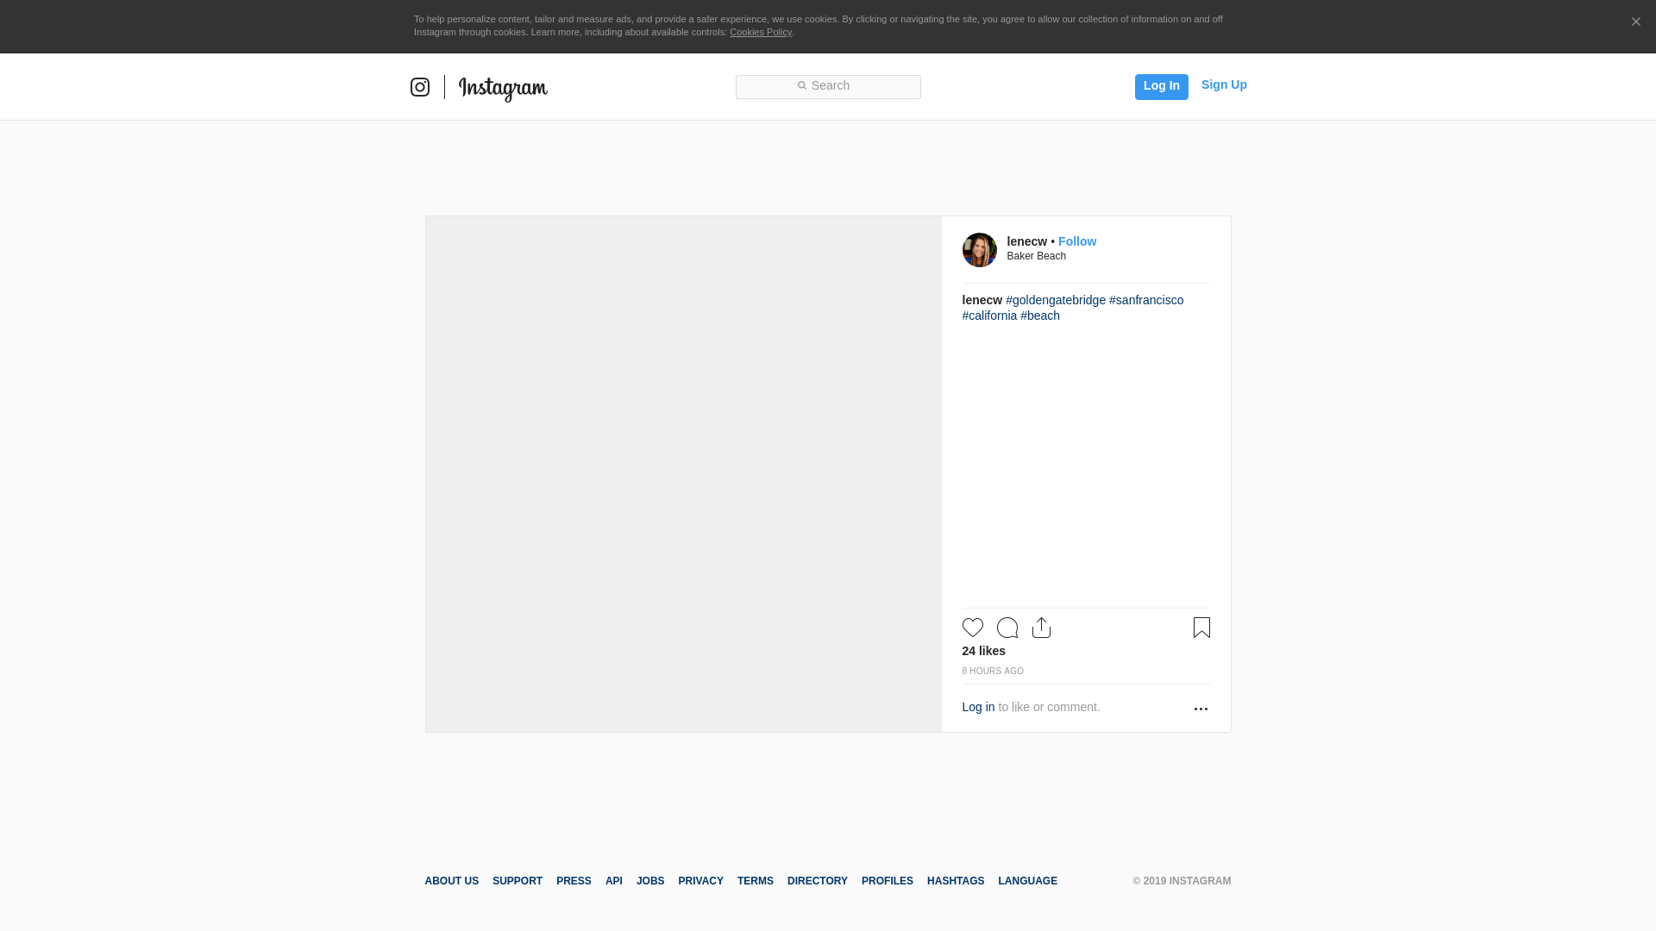This screenshot has height=931, width=1656.
Task: Click the Instagram camera glyph icon
Action: tap(420, 87)
